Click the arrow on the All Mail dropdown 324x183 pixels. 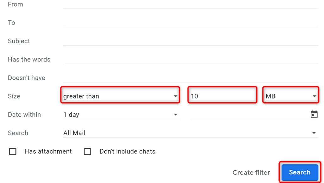pyautogui.click(x=314, y=133)
